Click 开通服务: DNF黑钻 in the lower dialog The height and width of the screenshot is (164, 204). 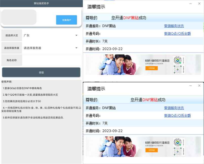point(100,108)
